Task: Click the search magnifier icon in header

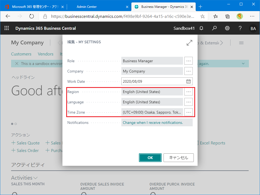Action: [214, 28]
